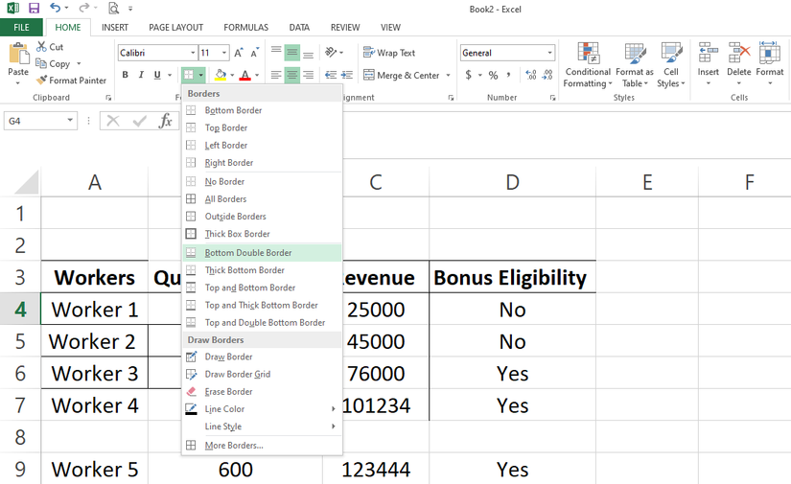Click the Increase Indent icon

347,75
